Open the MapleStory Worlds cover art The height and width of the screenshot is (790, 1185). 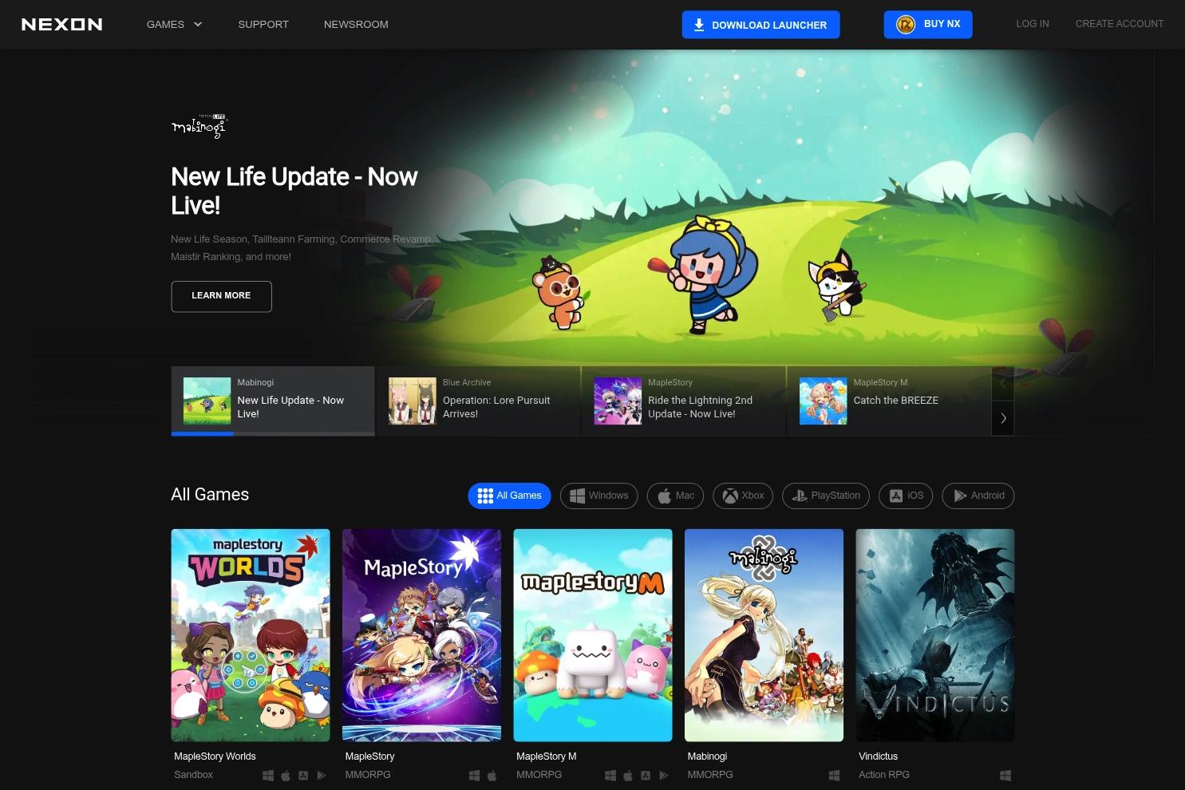(x=251, y=635)
